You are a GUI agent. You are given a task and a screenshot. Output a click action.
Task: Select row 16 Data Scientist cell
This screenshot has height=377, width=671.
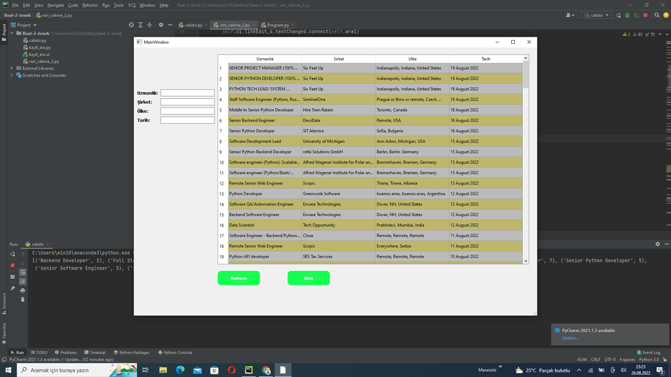click(265, 225)
